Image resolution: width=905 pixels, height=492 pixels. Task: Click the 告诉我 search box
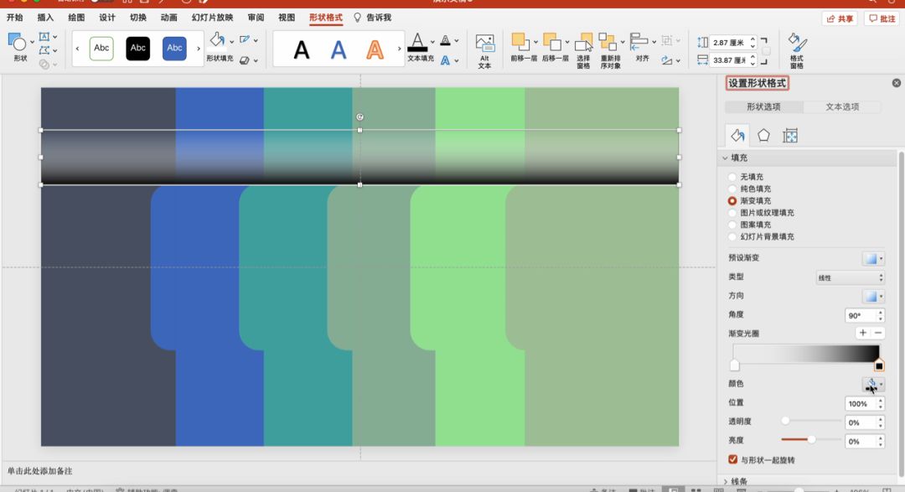373,18
